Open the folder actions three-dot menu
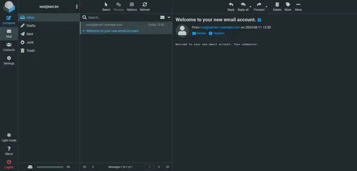This screenshot has width=357, height=171. pos(77,7)
